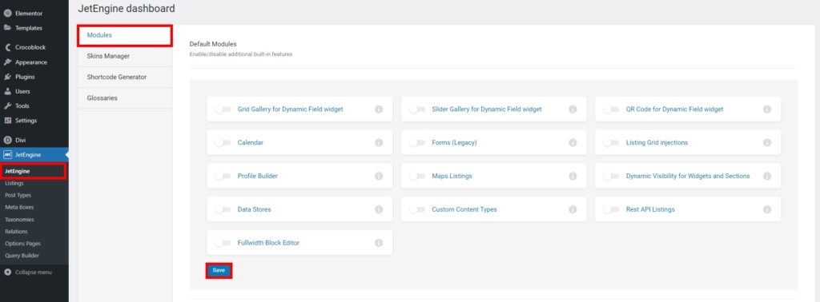This screenshot has width=820, height=302.
Task: Click info icon for Rest API Listings
Action: click(767, 209)
